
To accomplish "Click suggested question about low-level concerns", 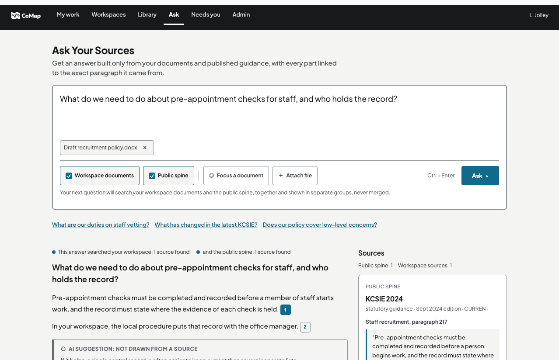I will pos(320,225).
